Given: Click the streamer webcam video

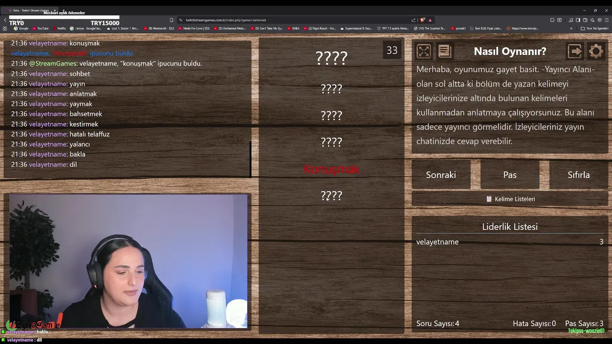Looking at the screenshot, I should [128, 261].
